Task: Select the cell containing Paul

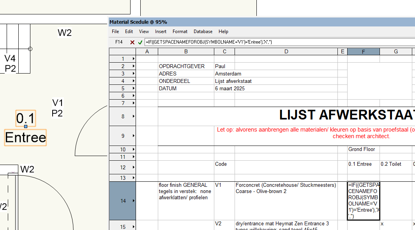Action: click(224, 67)
